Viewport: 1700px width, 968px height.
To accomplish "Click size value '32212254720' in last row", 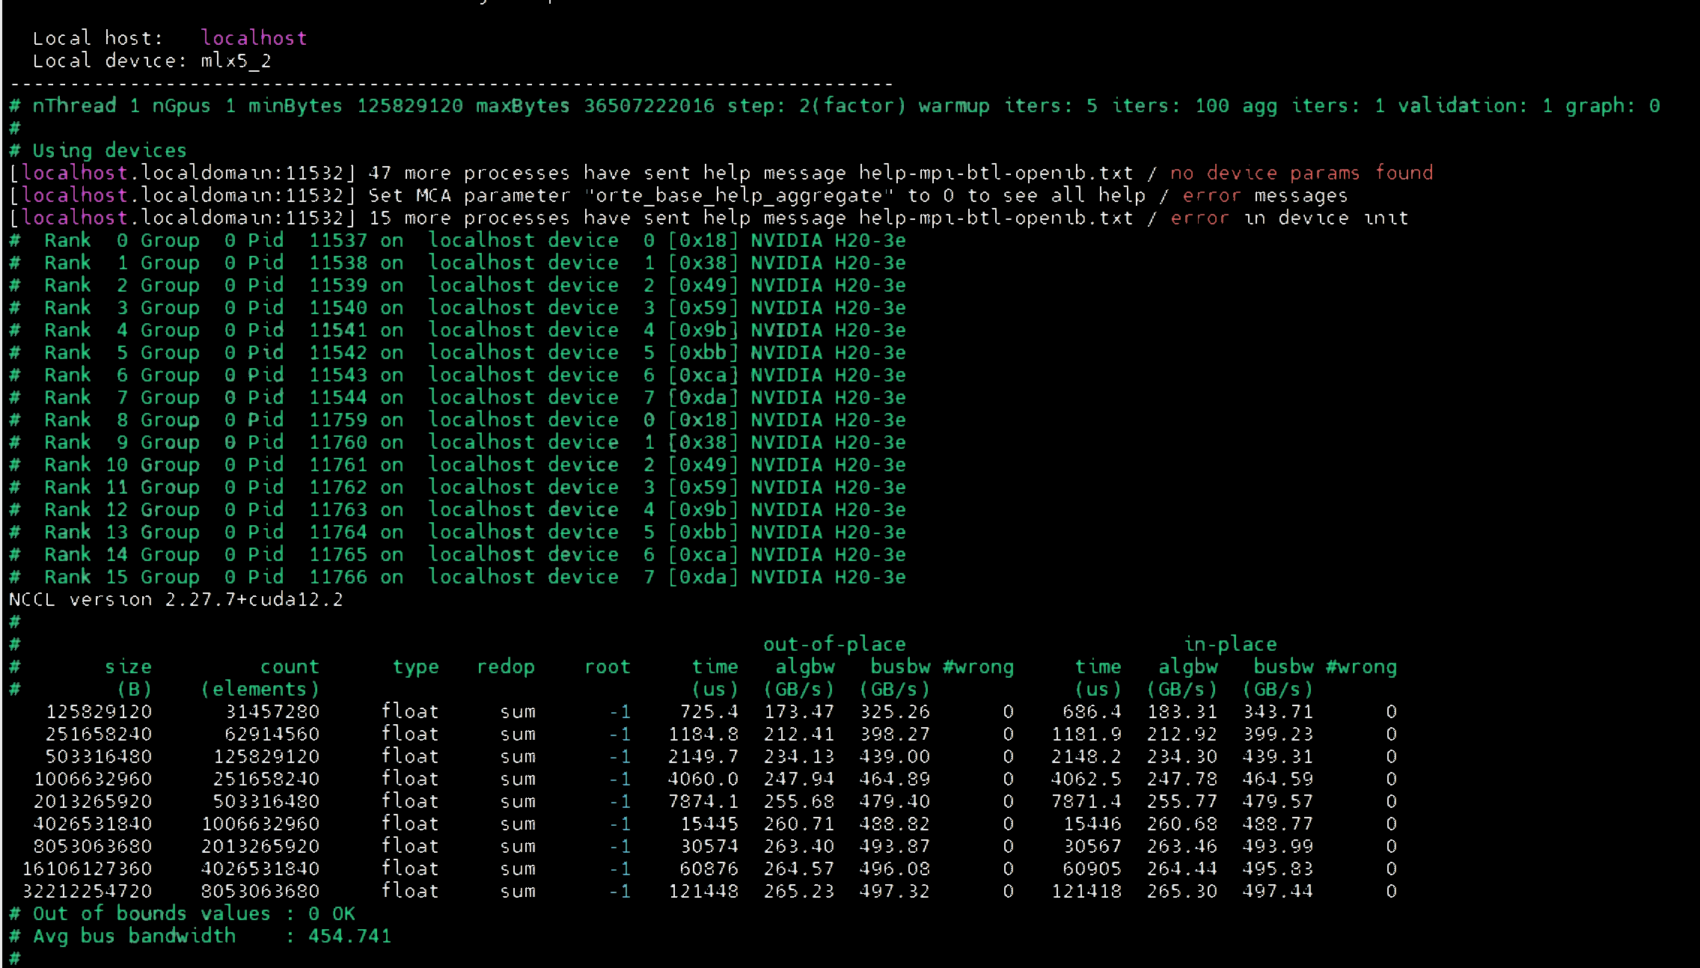I will coord(87,891).
